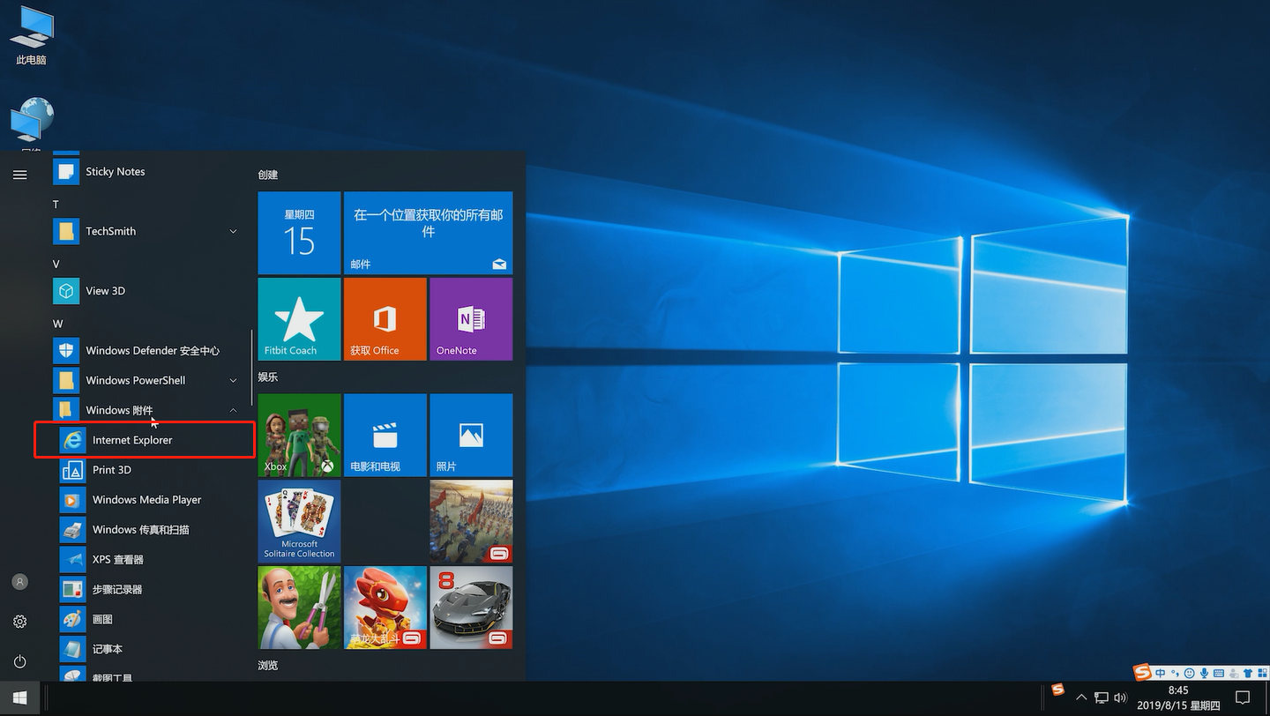The height and width of the screenshot is (716, 1270).
Task: Jump to letter V section header
Action: click(56, 265)
